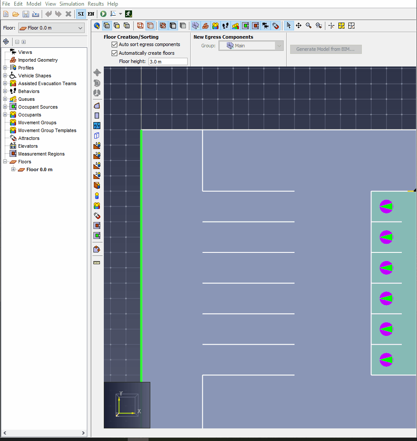Pick the Add Occupant tool
This screenshot has height=441, width=417.
coord(97,196)
